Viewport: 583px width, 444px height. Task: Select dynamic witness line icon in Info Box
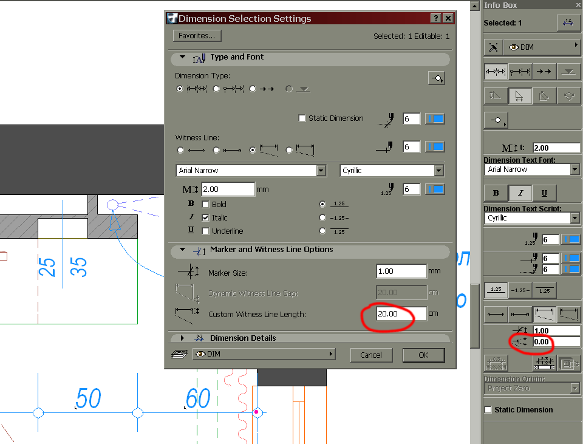pyautogui.click(x=568, y=314)
